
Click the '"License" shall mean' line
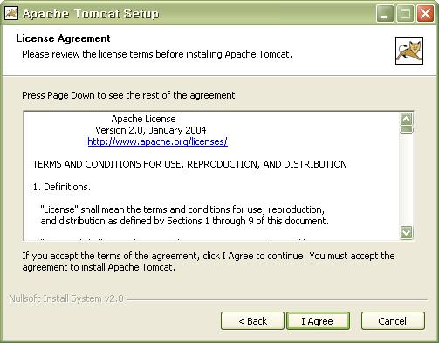[x=182, y=209]
